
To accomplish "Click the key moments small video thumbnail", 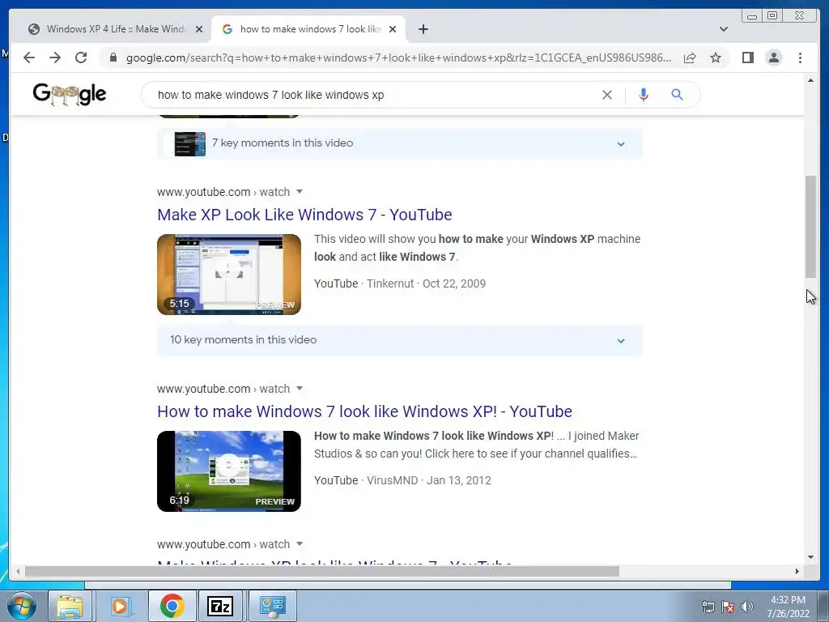I will 189,143.
